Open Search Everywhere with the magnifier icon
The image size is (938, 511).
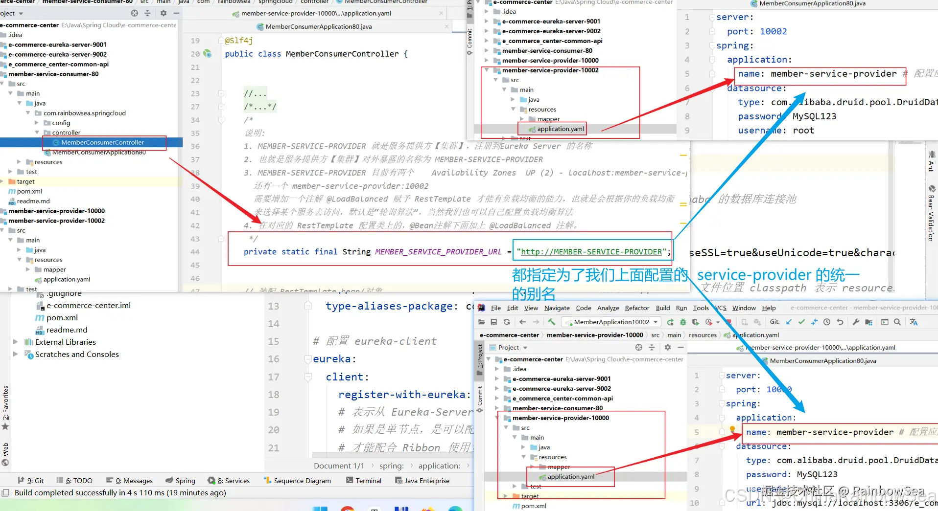pos(897,322)
